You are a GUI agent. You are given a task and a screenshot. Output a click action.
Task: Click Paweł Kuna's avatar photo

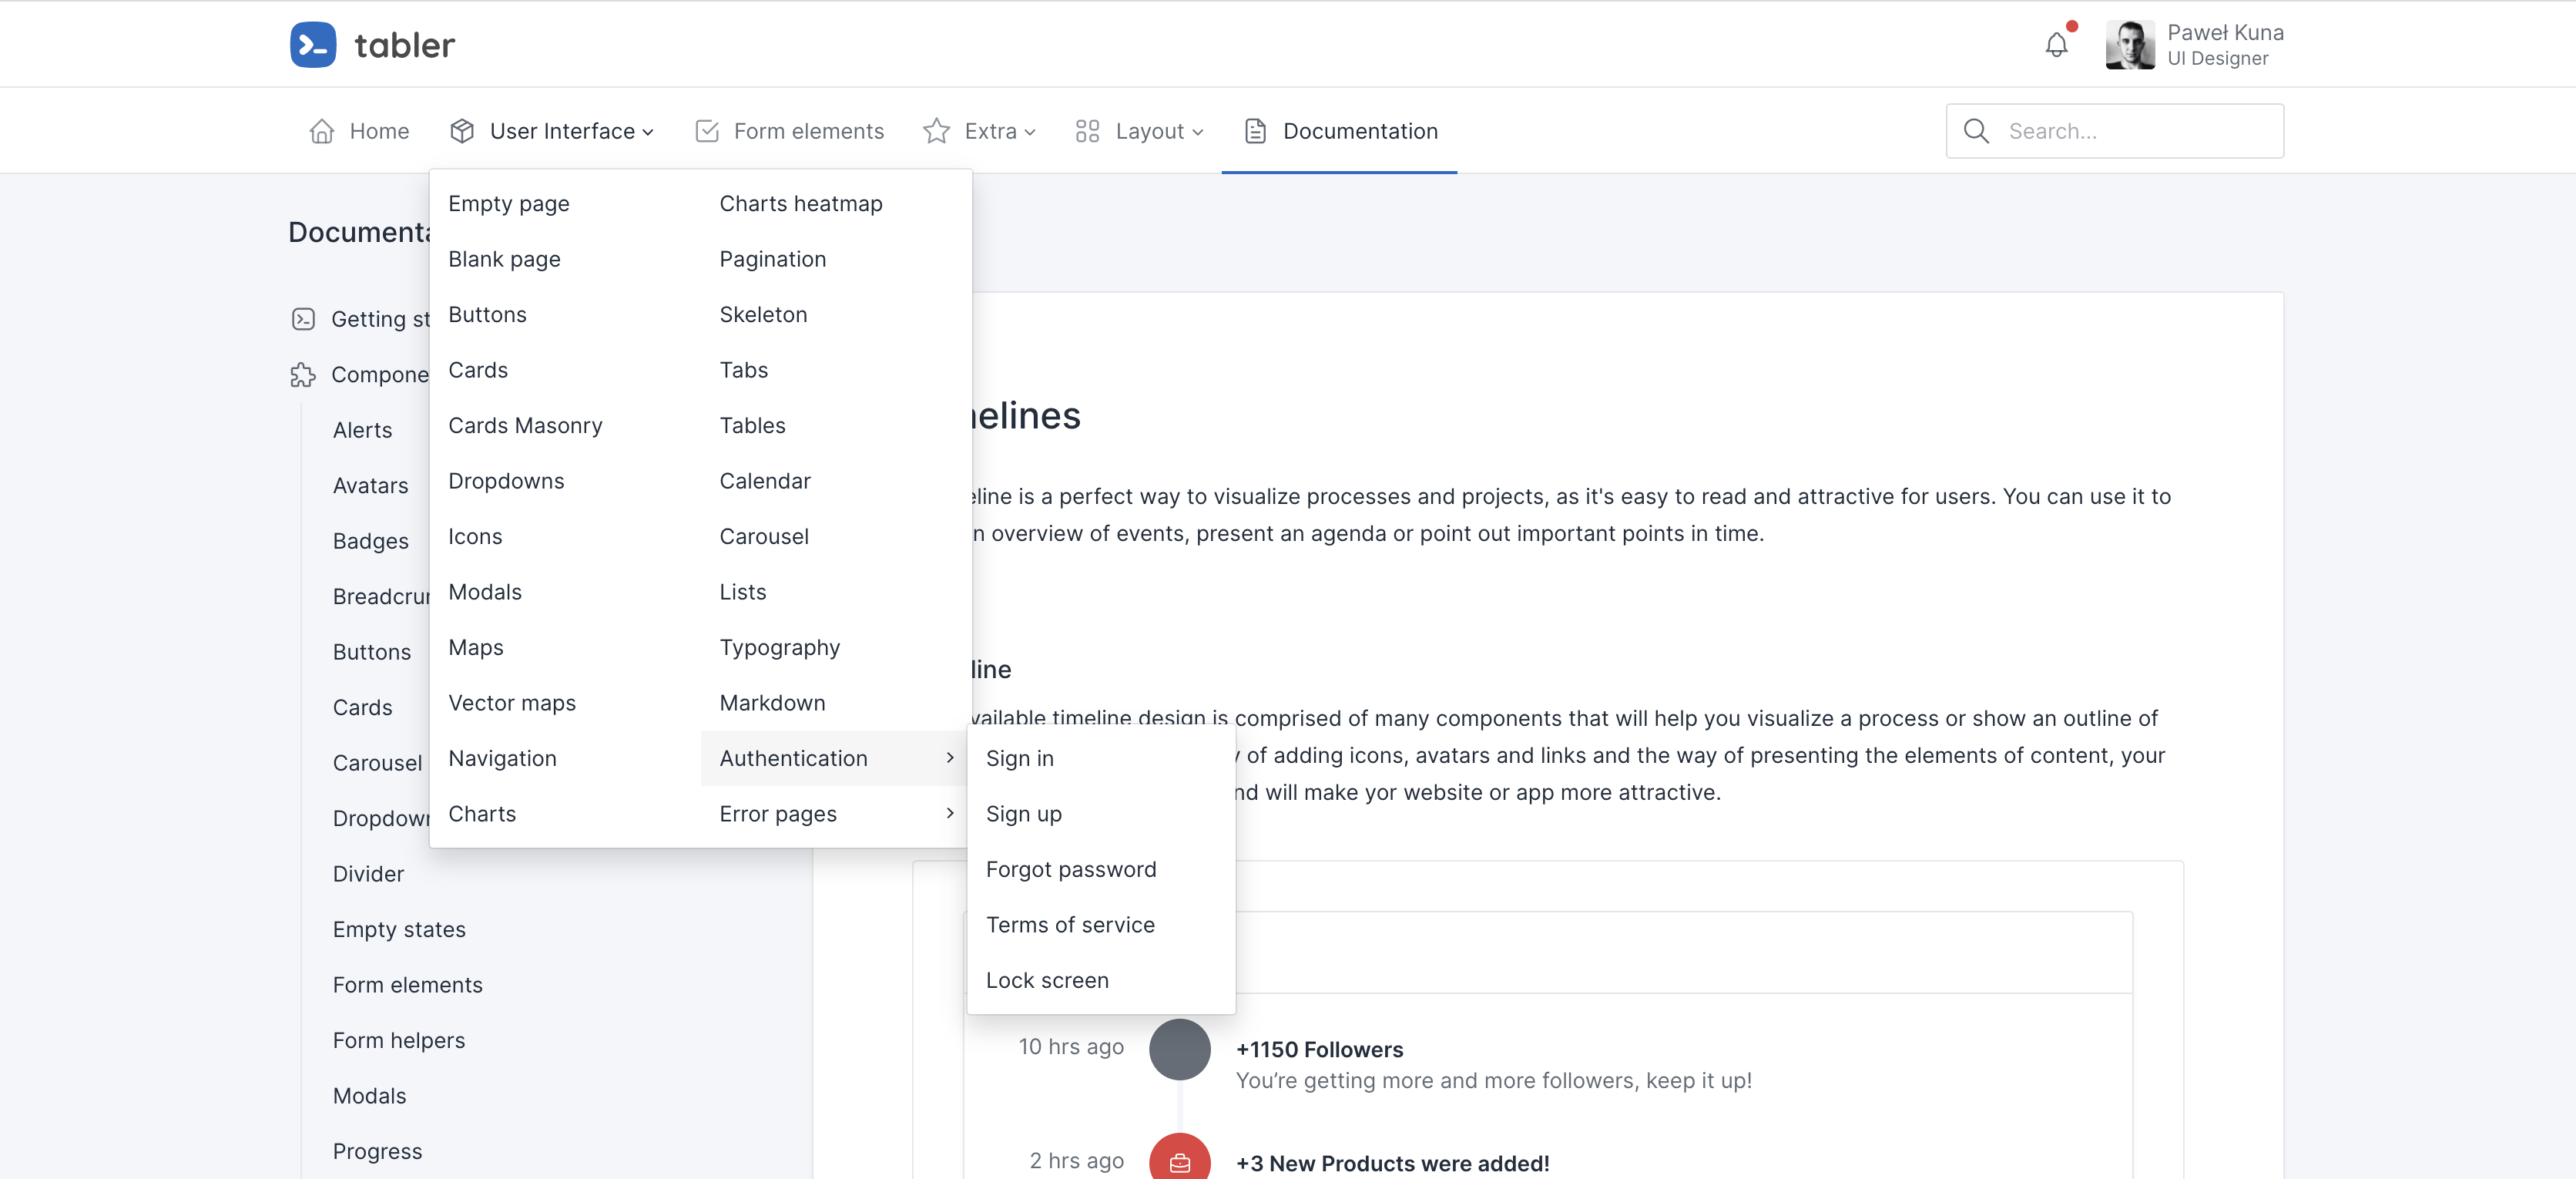click(2130, 45)
